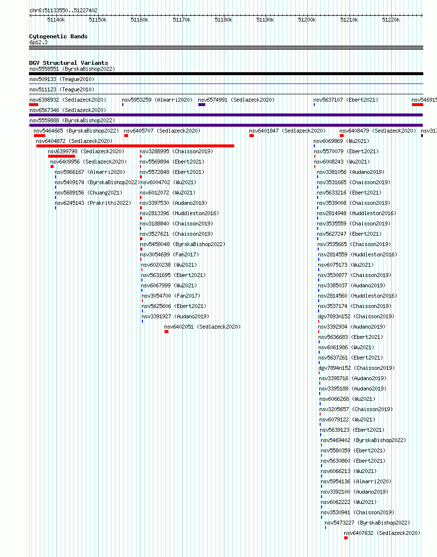Open nsv2814948 (Huddleston2016) label
437x557 pixels.
[357, 213]
